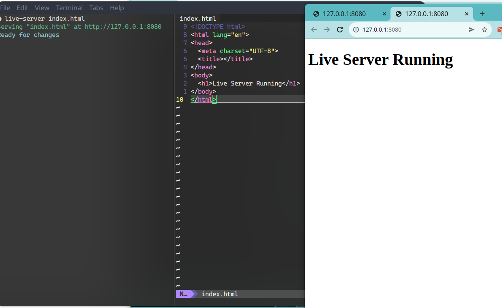This screenshot has width=502, height=308.
Task: Open the Terminal menu
Action: 69,8
